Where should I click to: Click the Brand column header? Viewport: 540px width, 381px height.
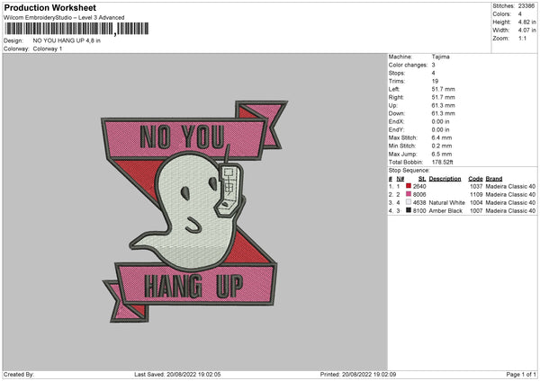(x=496, y=178)
